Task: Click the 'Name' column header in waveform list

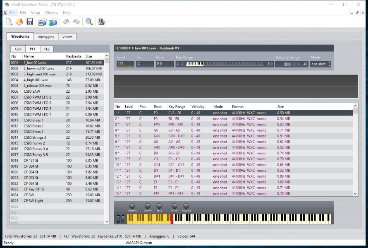Action: tap(44, 56)
